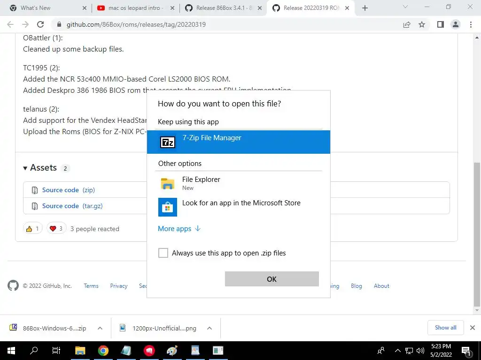Open a new browser tab
Screen dimensions: 481x360
tap(365, 8)
